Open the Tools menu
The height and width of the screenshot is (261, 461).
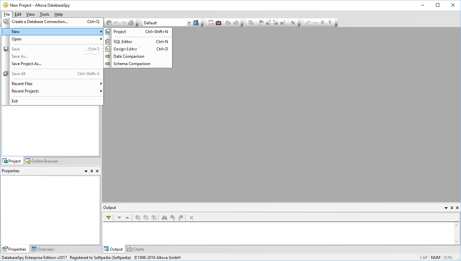click(x=44, y=14)
